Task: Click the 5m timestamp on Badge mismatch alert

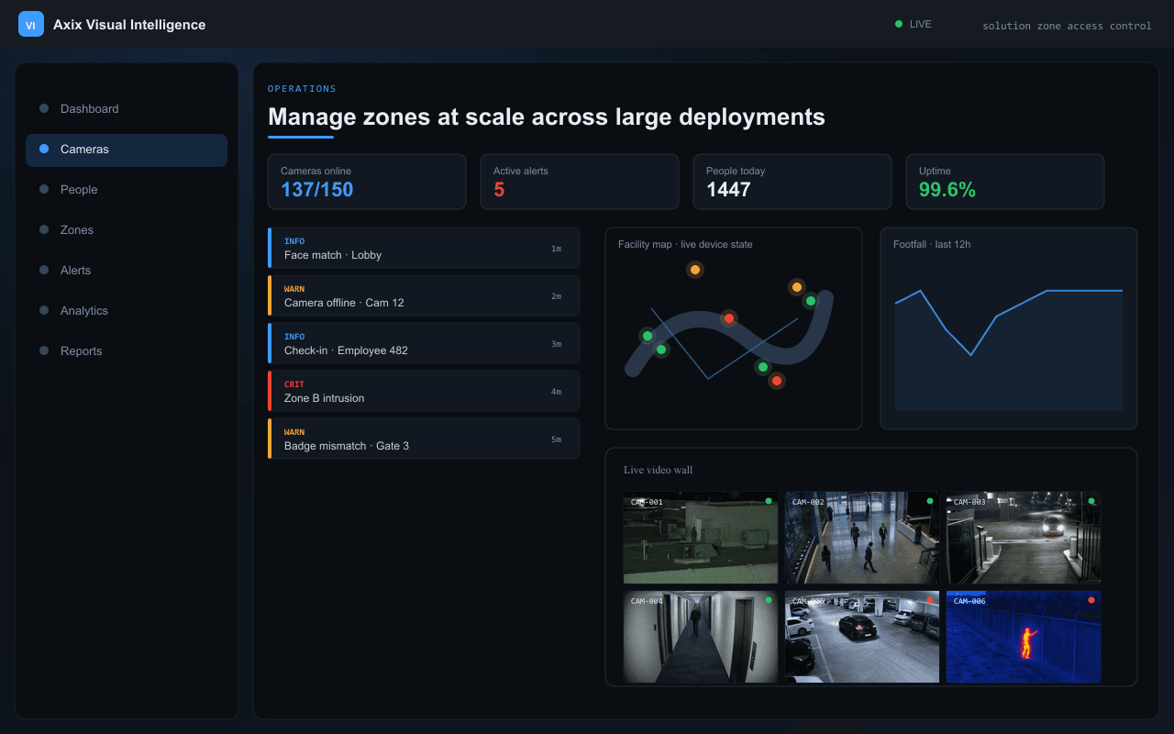Action: tap(556, 439)
